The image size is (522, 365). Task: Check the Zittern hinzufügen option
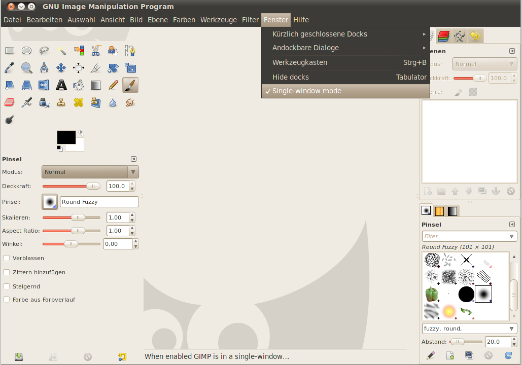coord(7,272)
